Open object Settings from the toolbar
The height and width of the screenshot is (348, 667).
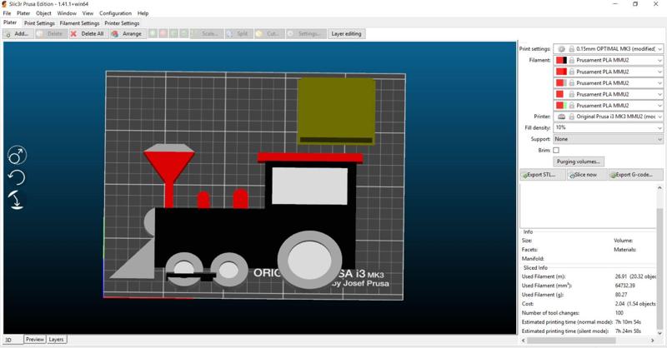coord(306,33)
